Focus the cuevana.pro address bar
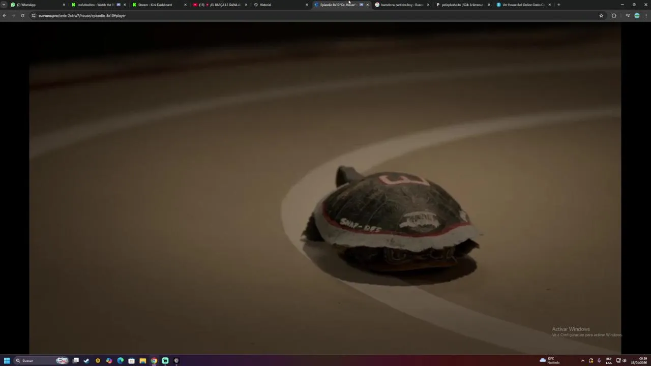This screenshot has width=651, height=366. pos(315,16)
